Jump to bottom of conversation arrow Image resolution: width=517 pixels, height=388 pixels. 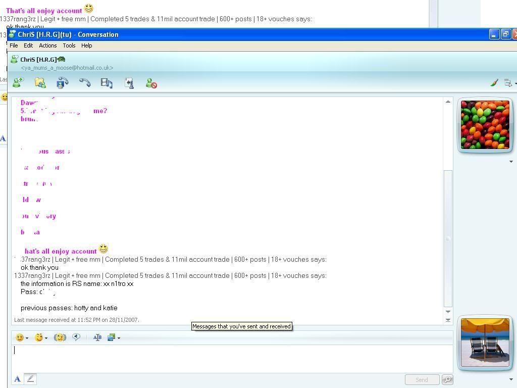448,320
